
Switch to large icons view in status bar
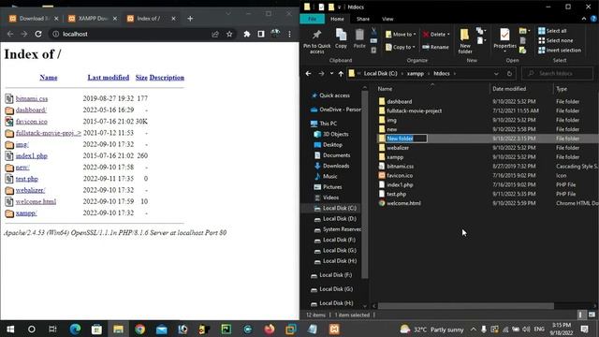tap(592, 315)
